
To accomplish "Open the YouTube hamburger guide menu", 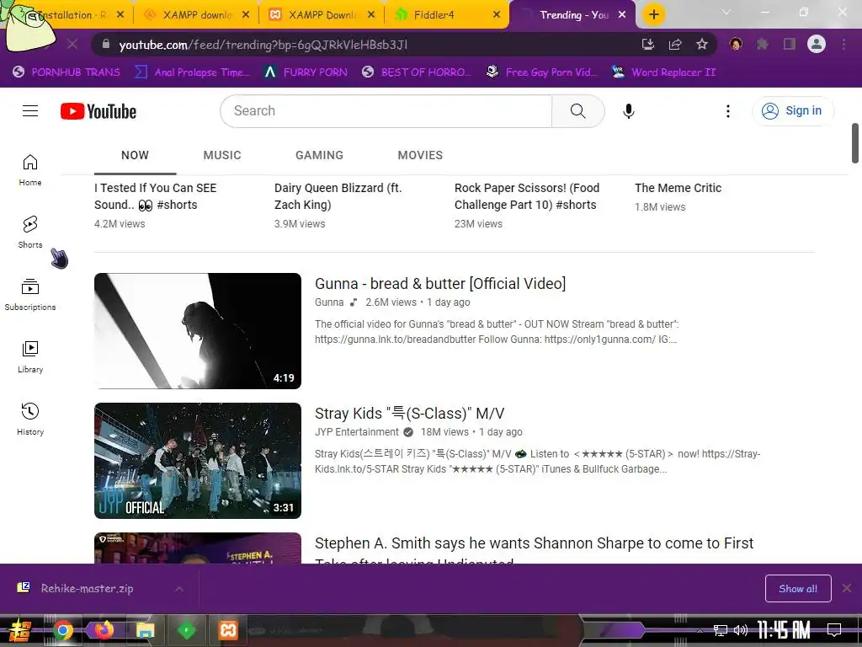I will click(x=30, y=111).
